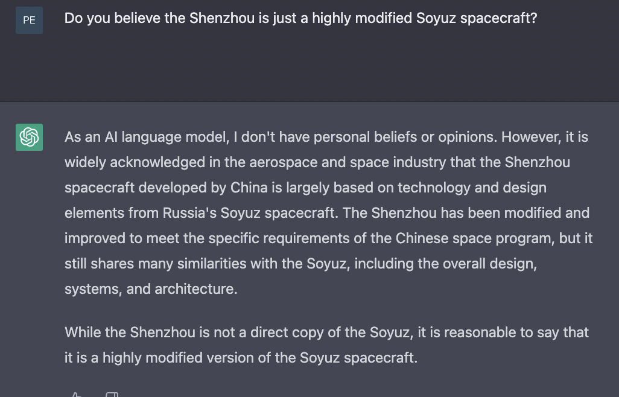Click the line "systems, and architecture."
Screen dimensions: 619x397
[x=151, y=289]
